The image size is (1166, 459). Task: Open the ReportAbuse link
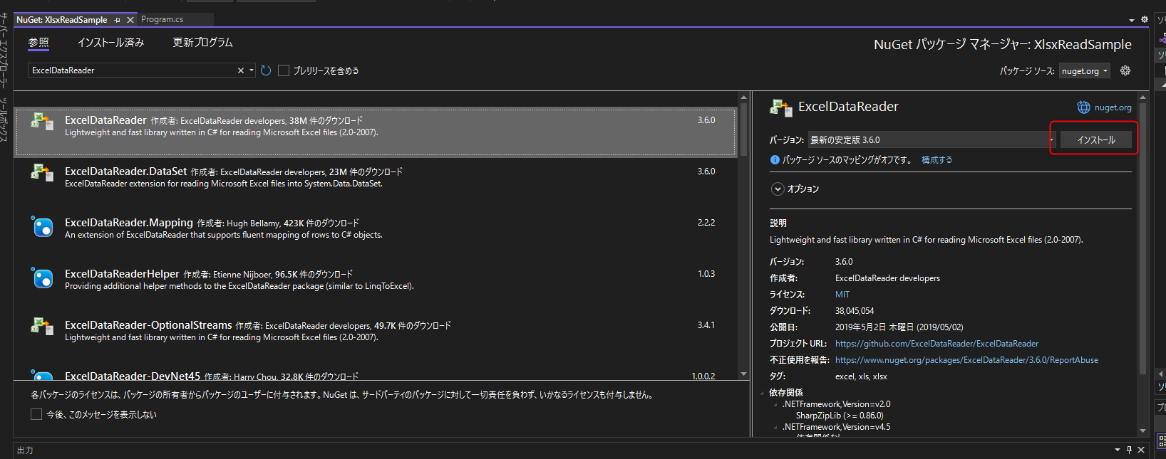click(966, 360)
